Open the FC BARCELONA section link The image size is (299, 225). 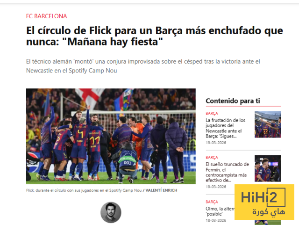47,16
